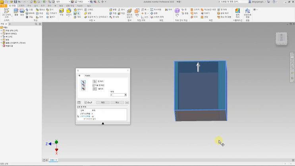Viewport: 295px width, 166px height.
Task: Select the Extrude (돌출) tool
Action: [16, 12]
